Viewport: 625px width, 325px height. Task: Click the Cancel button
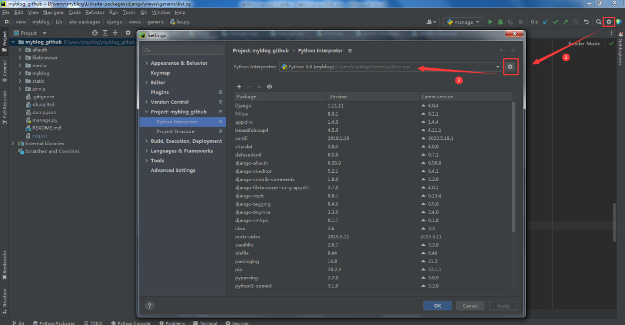pyautogui.click(x=470, y=305)
